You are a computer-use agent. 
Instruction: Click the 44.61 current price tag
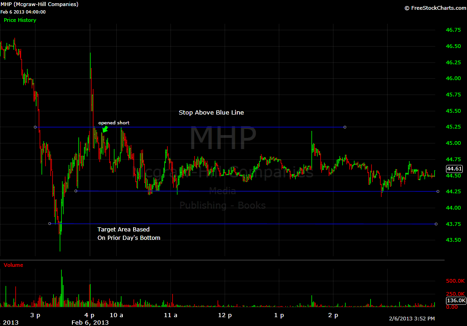tap(454, 169)
